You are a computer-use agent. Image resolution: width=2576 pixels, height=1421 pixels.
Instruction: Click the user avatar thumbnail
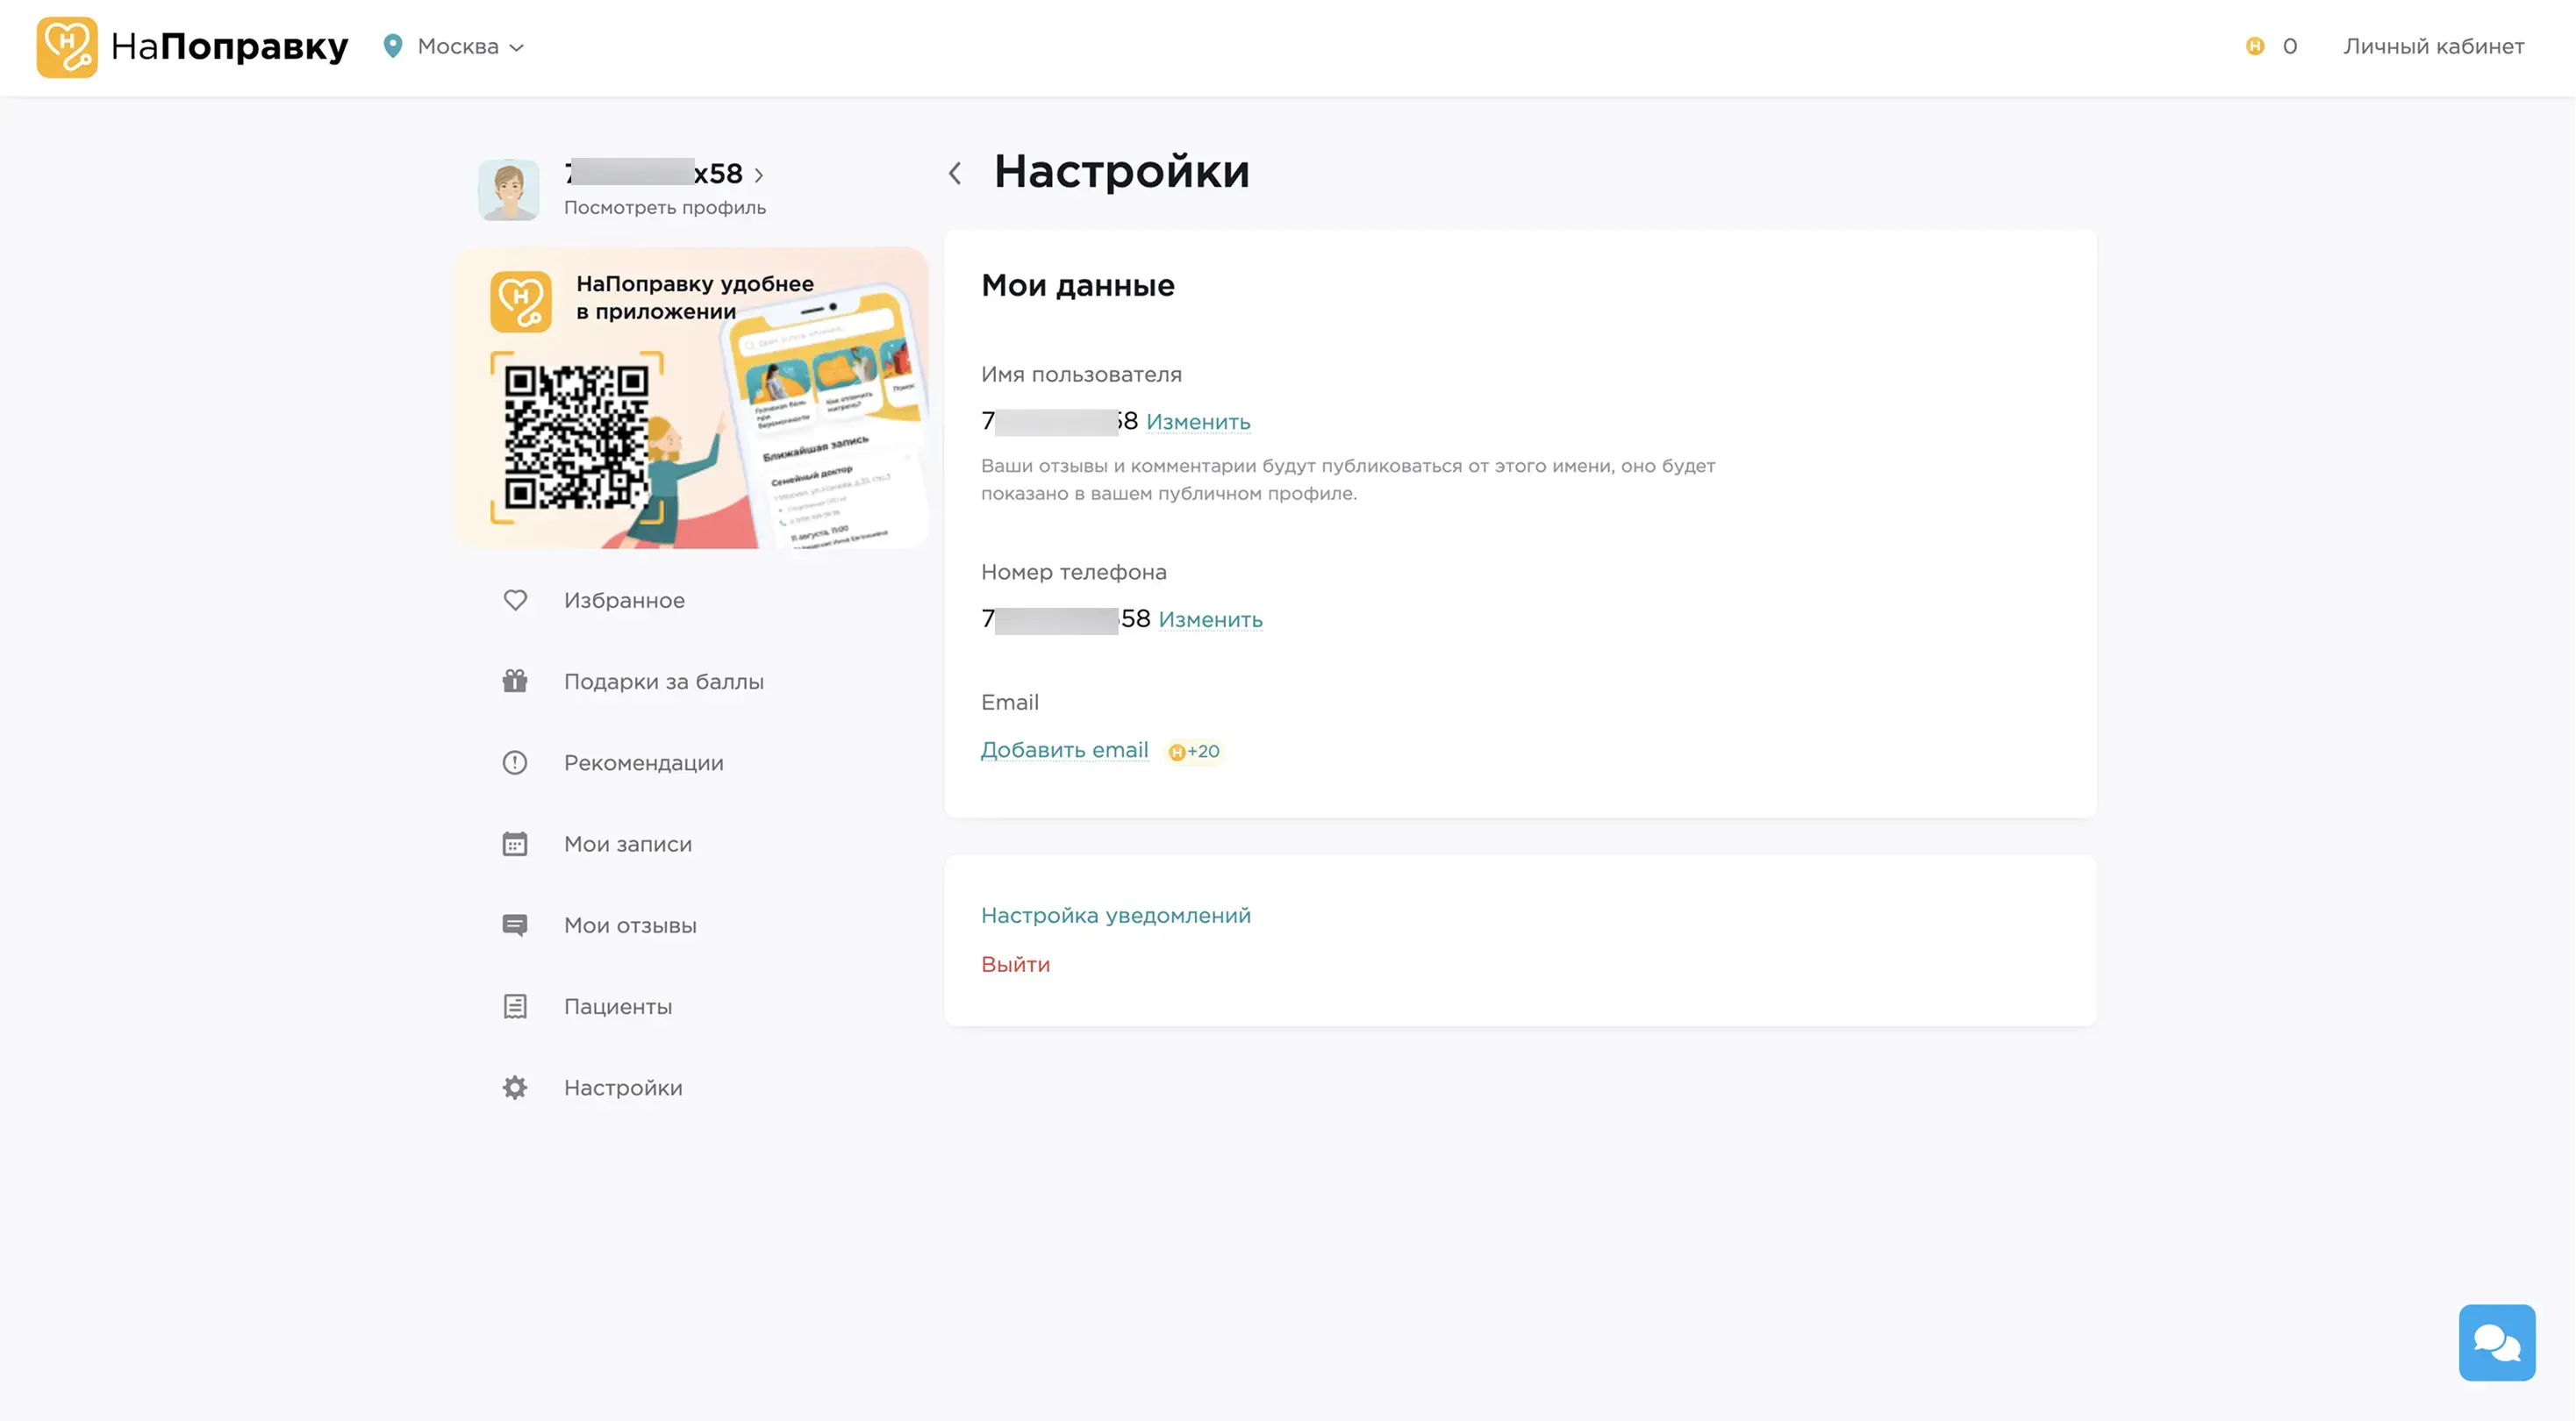pyautogui.click(x=509, y=190)
